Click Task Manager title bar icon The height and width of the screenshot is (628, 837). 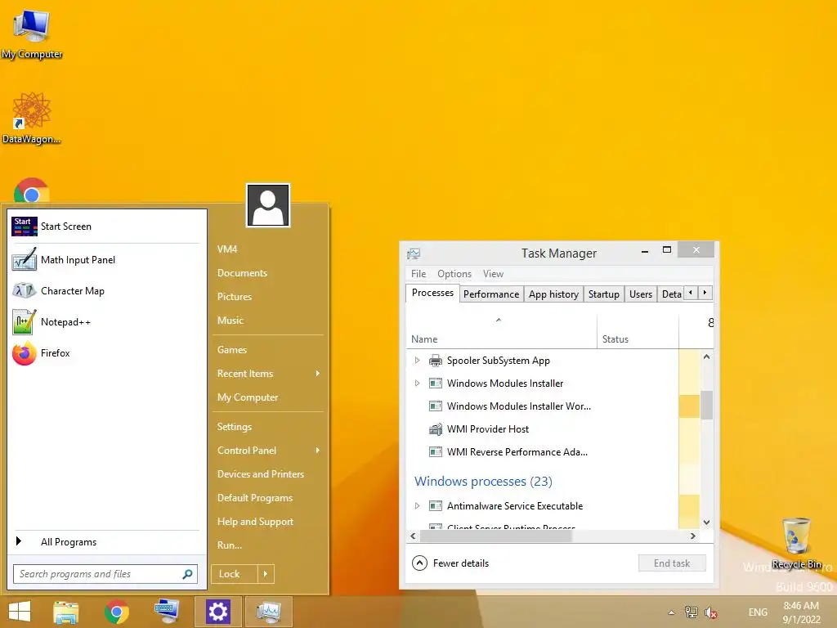[x=414, y=253]
